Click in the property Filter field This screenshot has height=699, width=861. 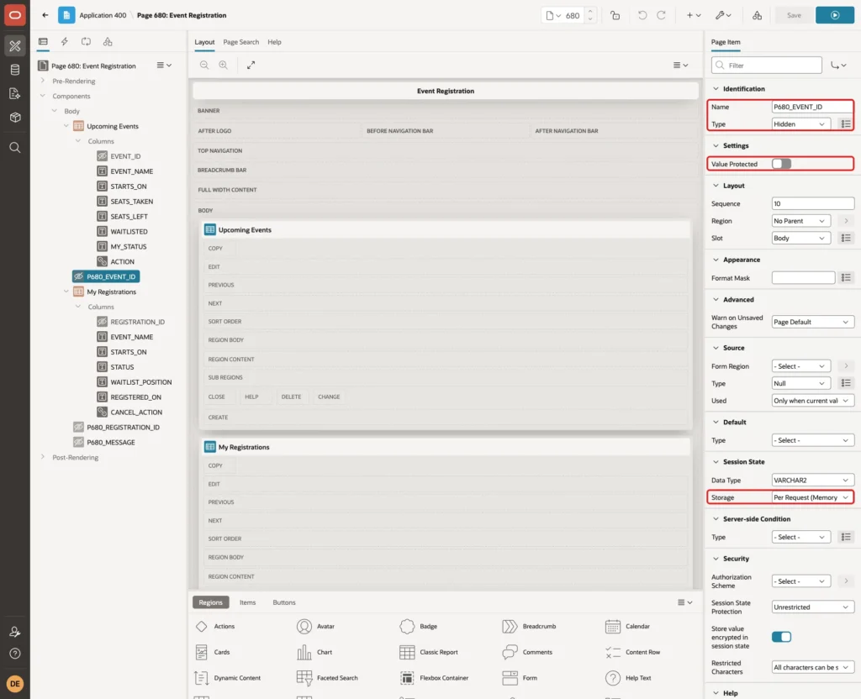767,66
